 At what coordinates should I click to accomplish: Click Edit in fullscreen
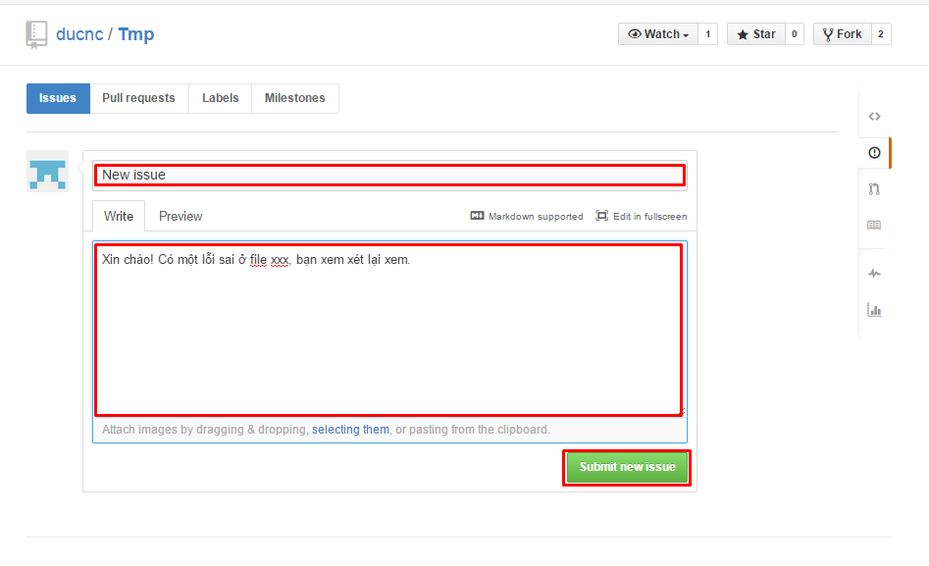[642, 217]
